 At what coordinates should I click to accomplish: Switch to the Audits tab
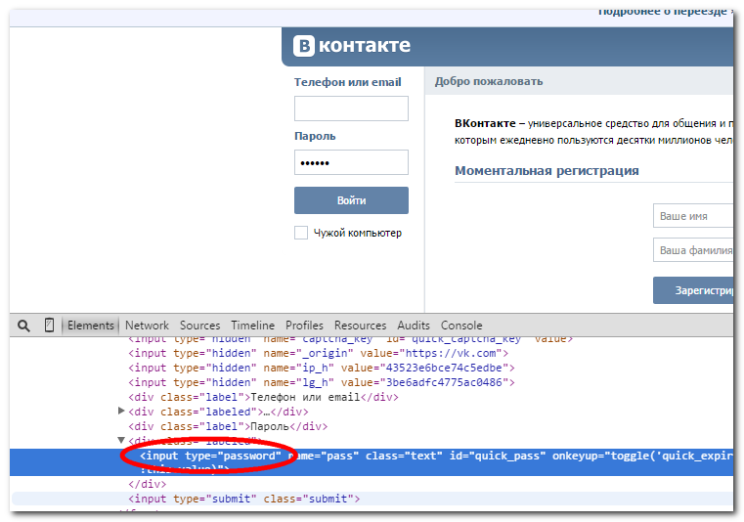[414, 326]
